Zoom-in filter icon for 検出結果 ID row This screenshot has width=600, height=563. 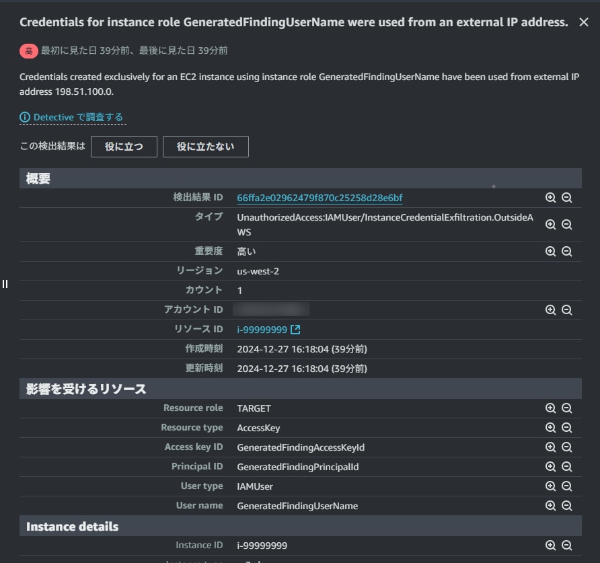coord(550,198)
